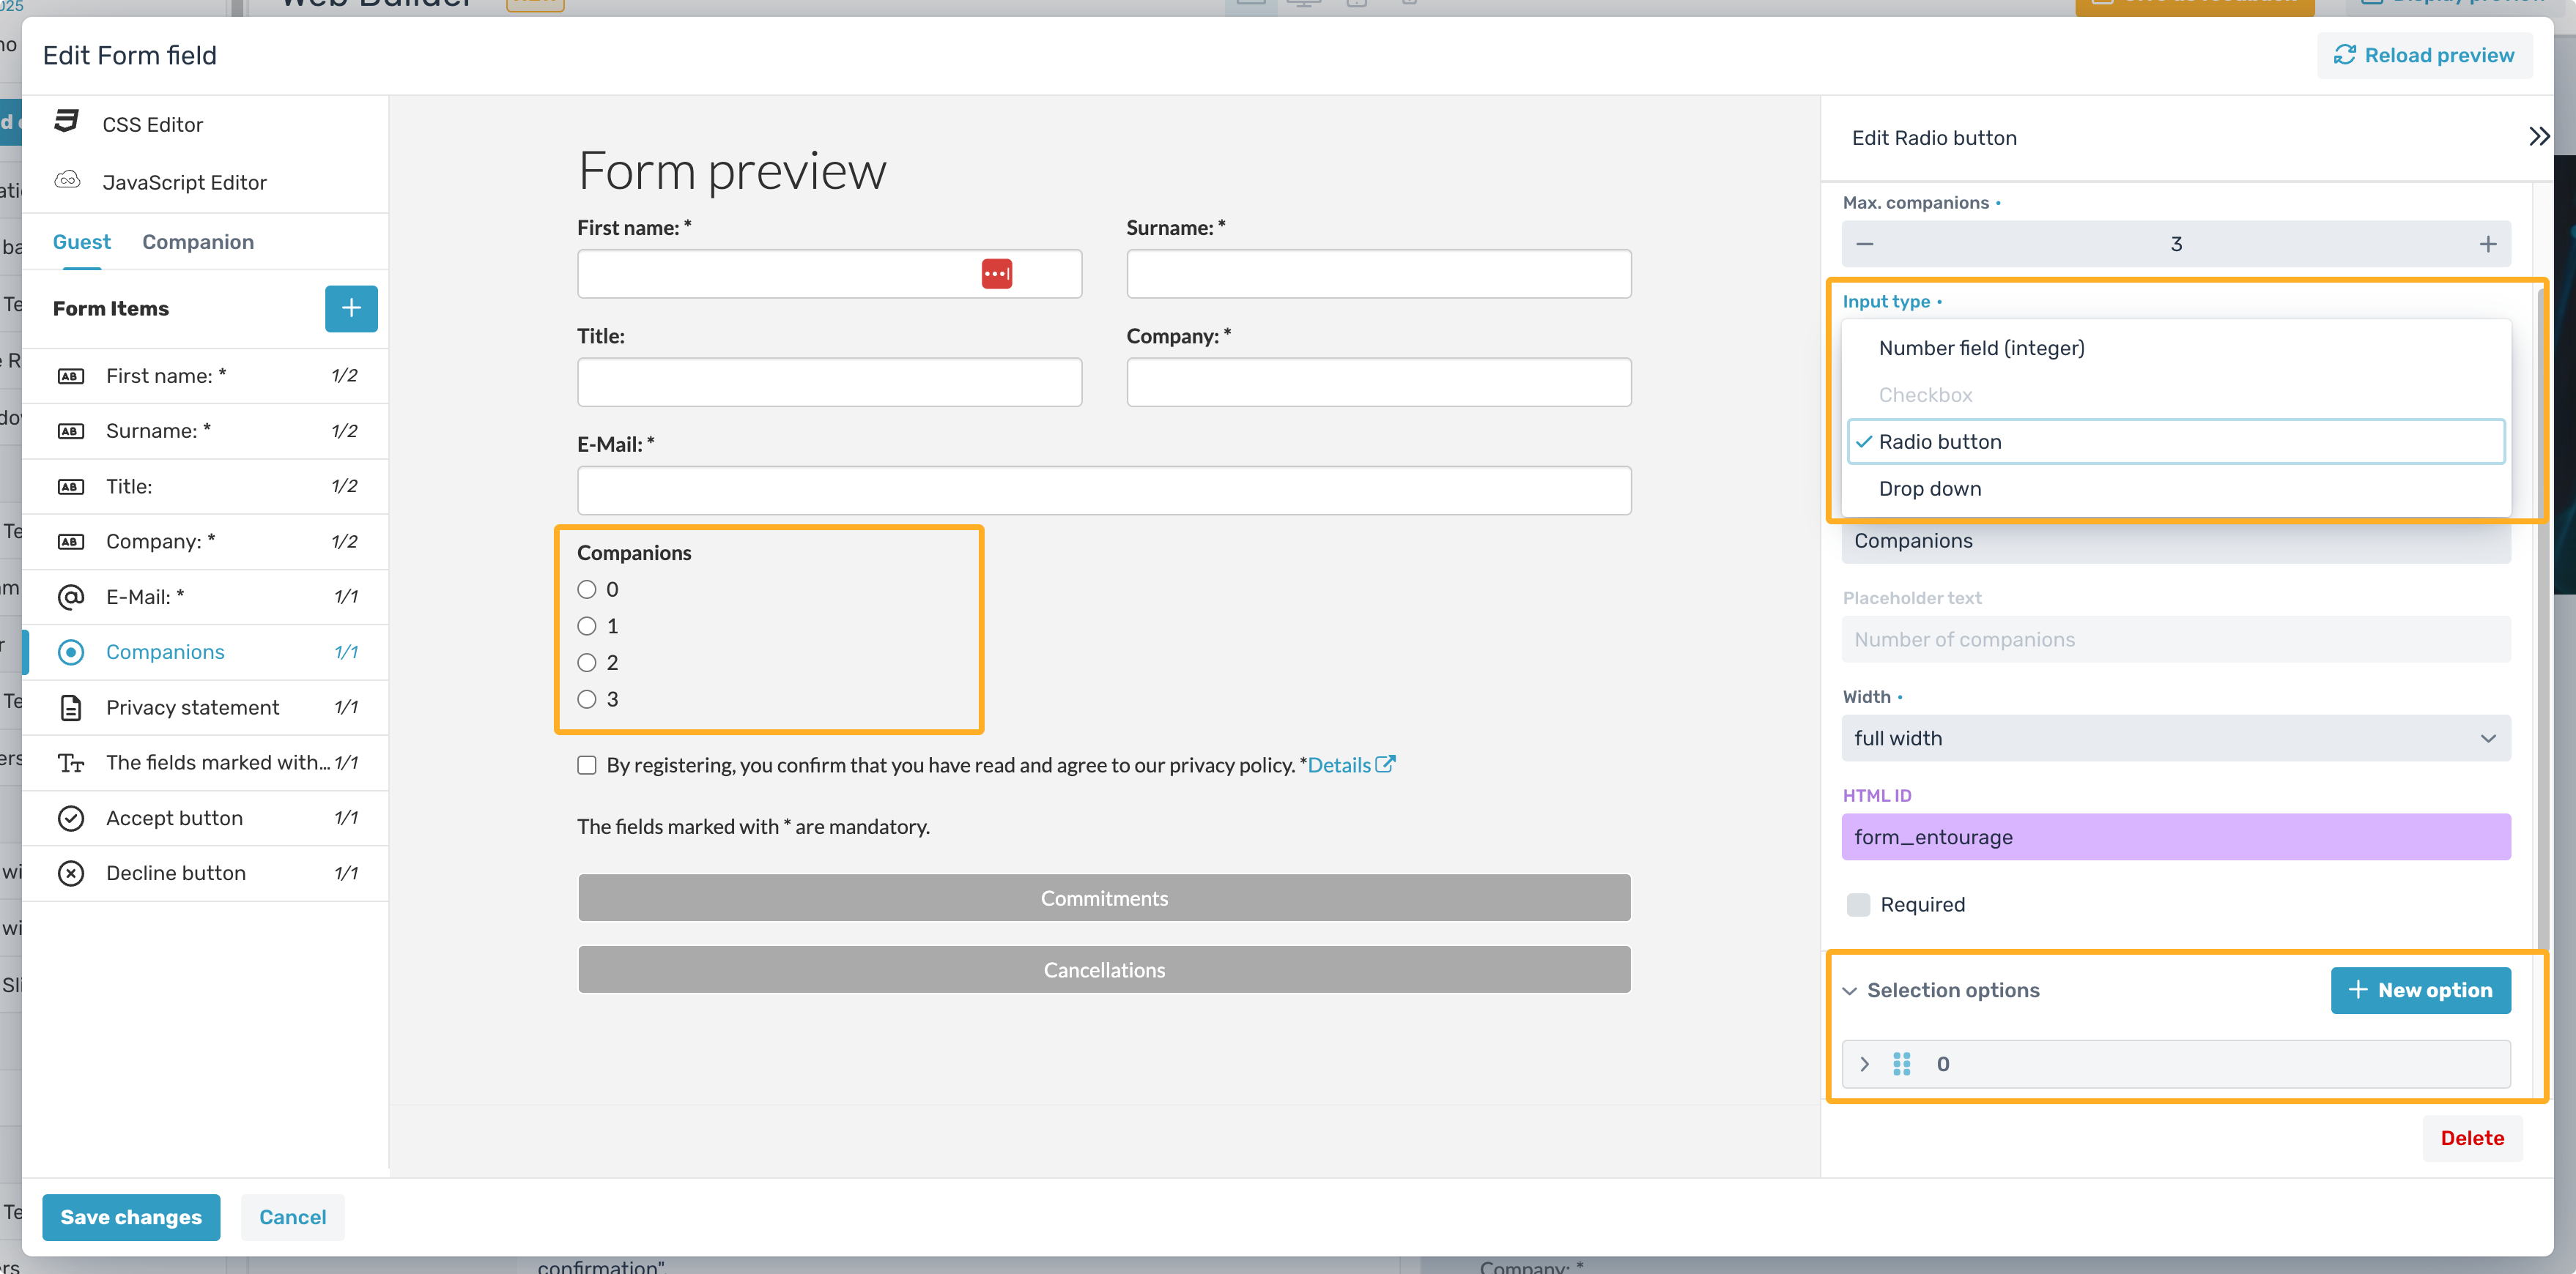Viewport: 2576px width, 1274px height.
Task: Click the Placeholder text field
Action: pos(2176,639)
